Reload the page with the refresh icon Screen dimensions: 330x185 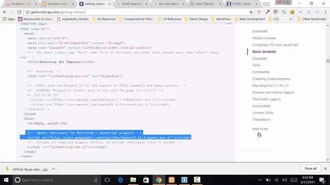coord(19,12)
